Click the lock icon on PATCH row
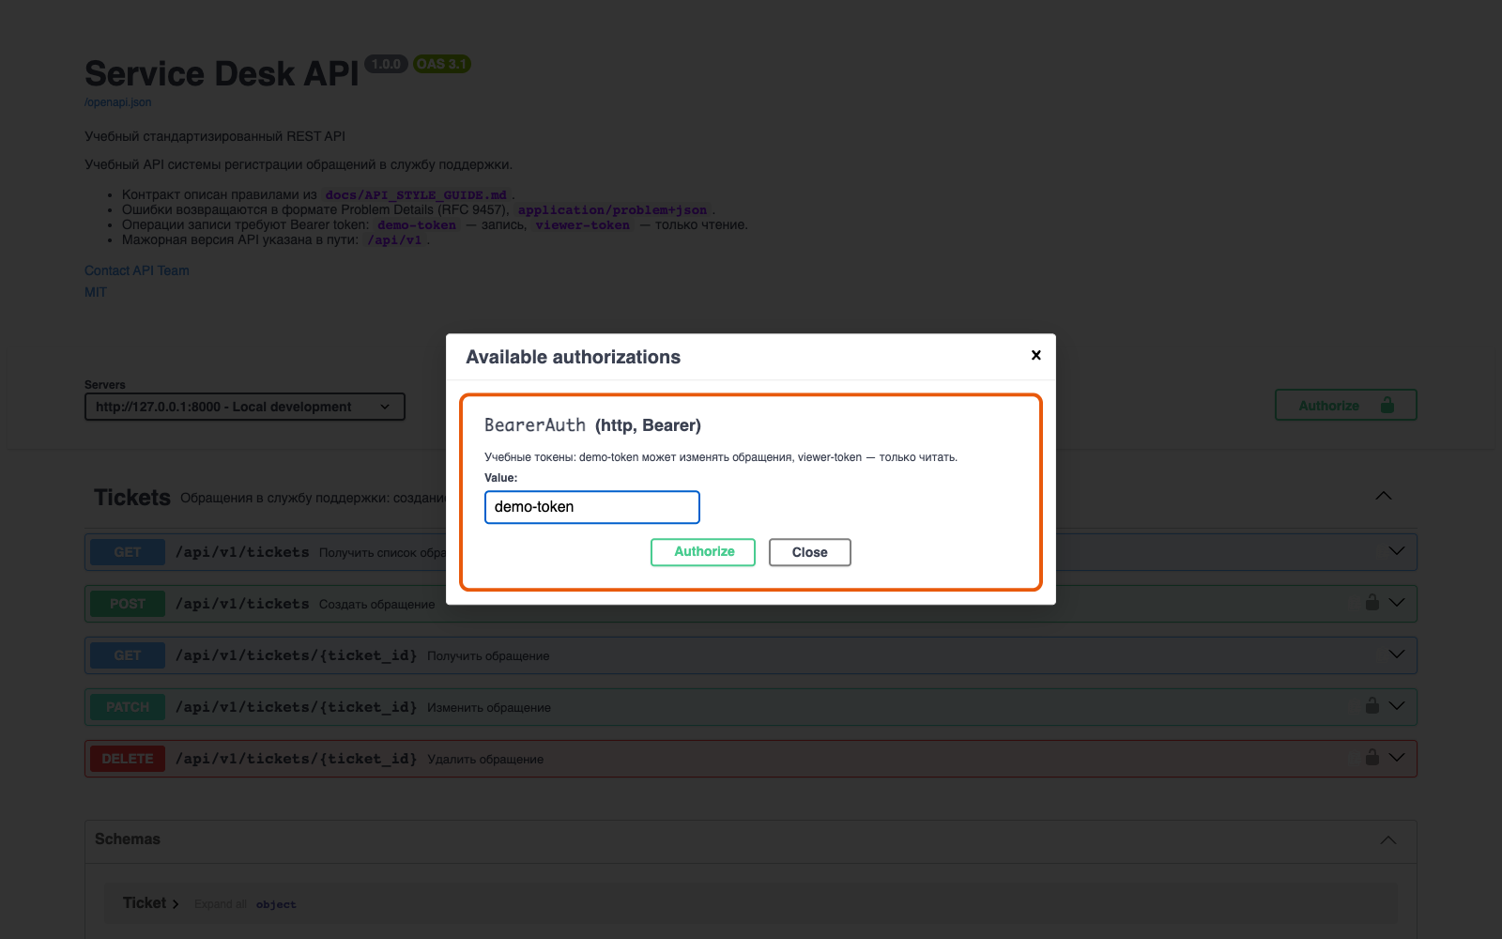The image size is (1502, 939). coord(1372,705)
